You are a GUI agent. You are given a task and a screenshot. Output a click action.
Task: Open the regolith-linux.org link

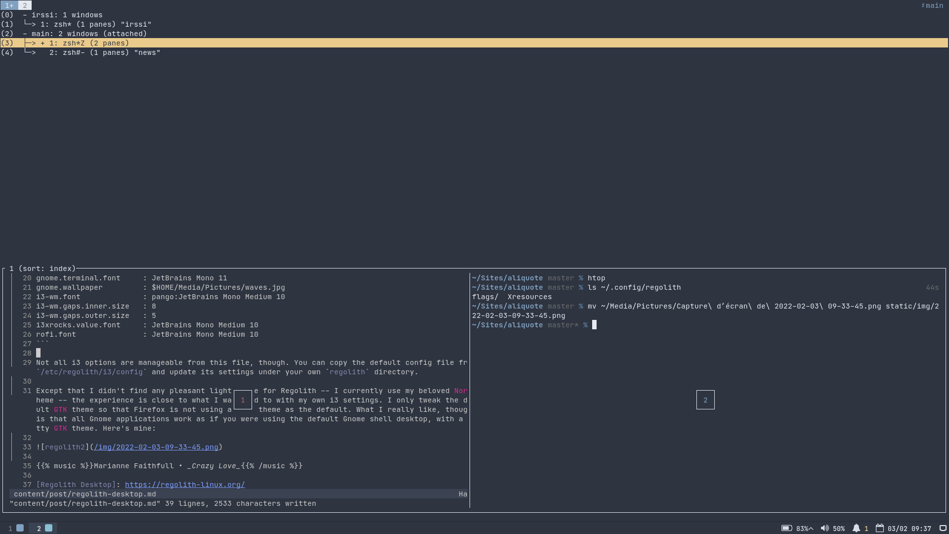click(x=185, y=485)
